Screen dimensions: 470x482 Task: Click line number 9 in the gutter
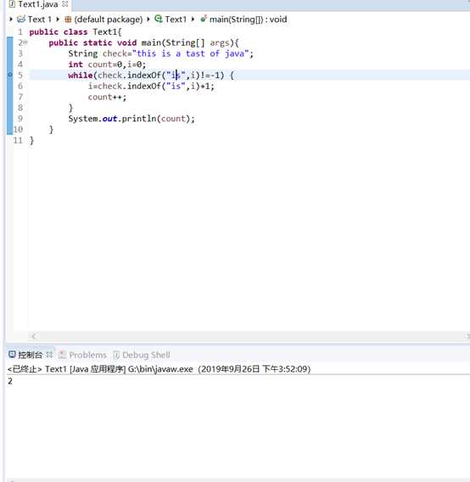tap(20, 119)
